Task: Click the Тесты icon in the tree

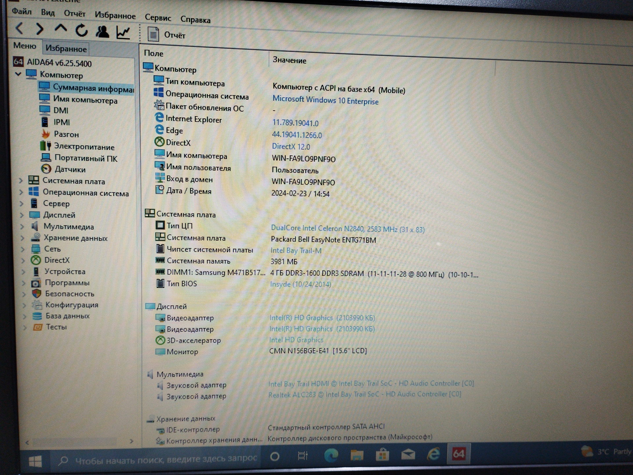Action: click(x=38, y=327)
